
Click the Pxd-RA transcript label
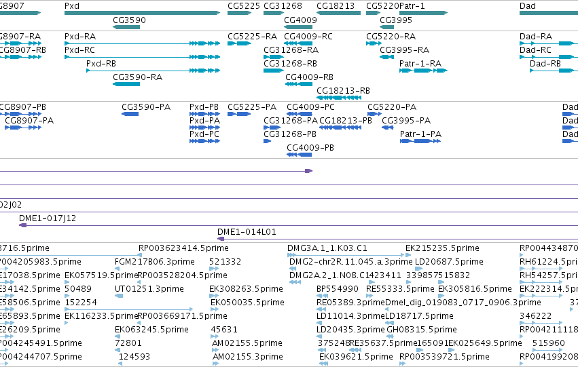[80, 37]
